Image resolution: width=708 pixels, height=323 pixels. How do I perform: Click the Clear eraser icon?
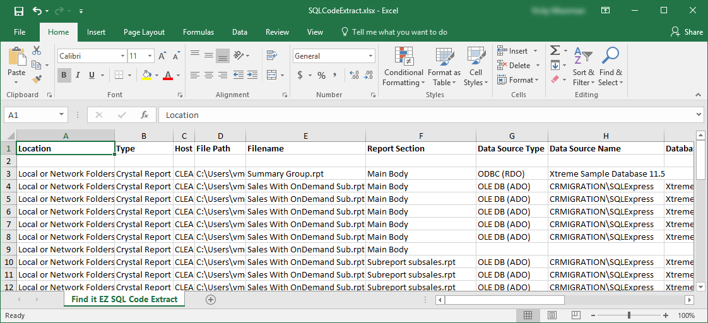pyautogui.click(x=555, y=79)
